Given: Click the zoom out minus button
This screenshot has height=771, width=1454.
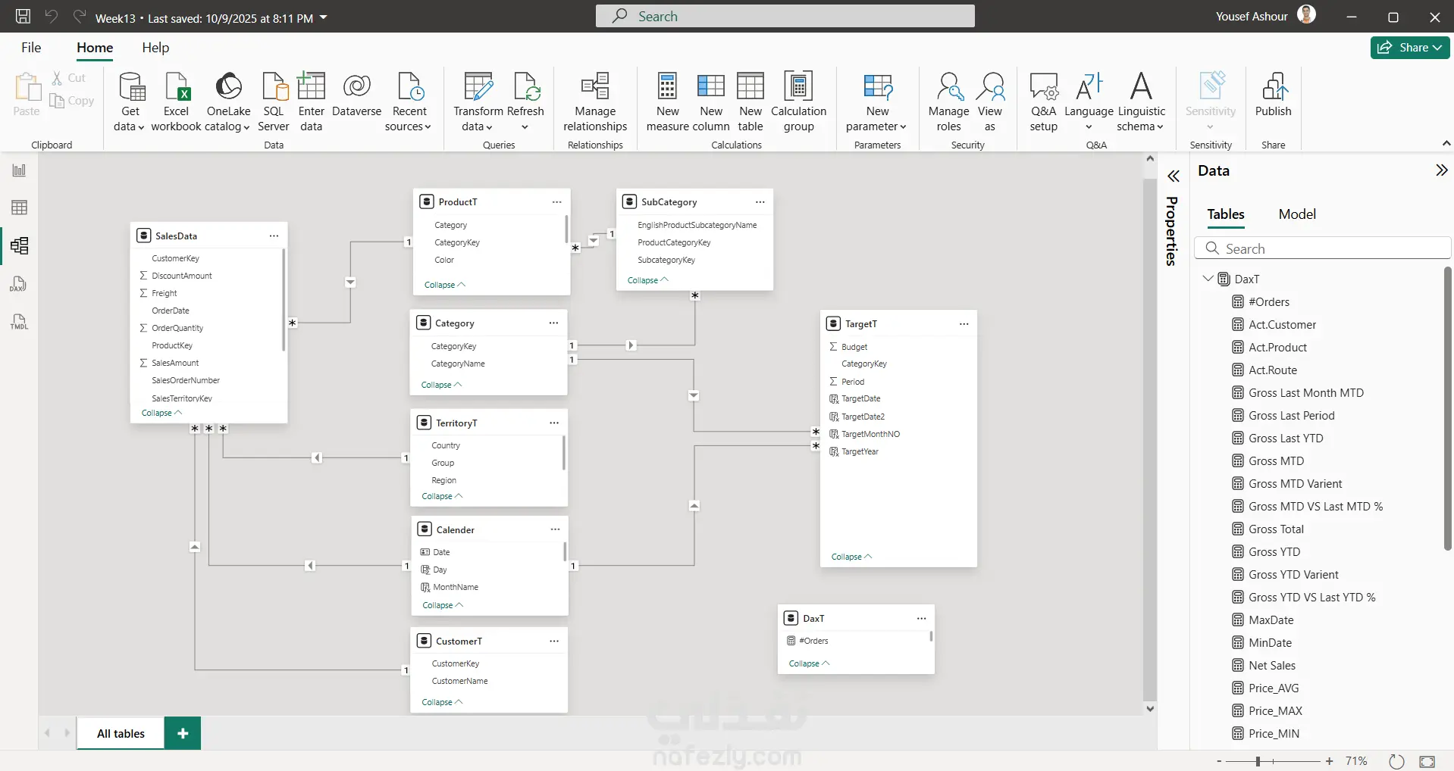Looking at the screenshot, I should (x=1219, y=761).
